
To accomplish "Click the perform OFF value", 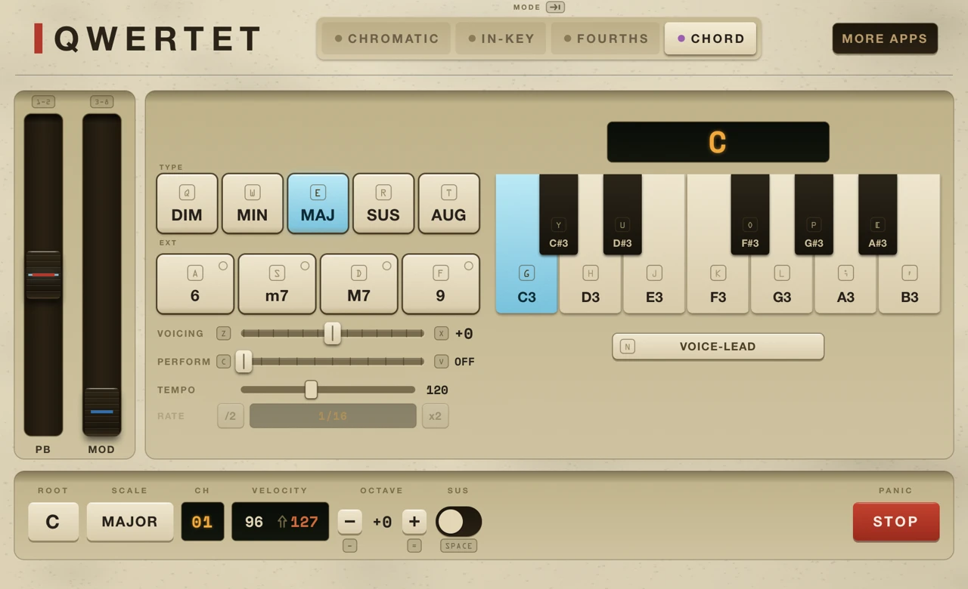I will point(464,362).
